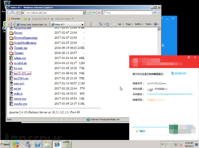This screenshot has height=148, width=199.
Task: Open the ScriptModification/ directory link
Action: point(26,43)
